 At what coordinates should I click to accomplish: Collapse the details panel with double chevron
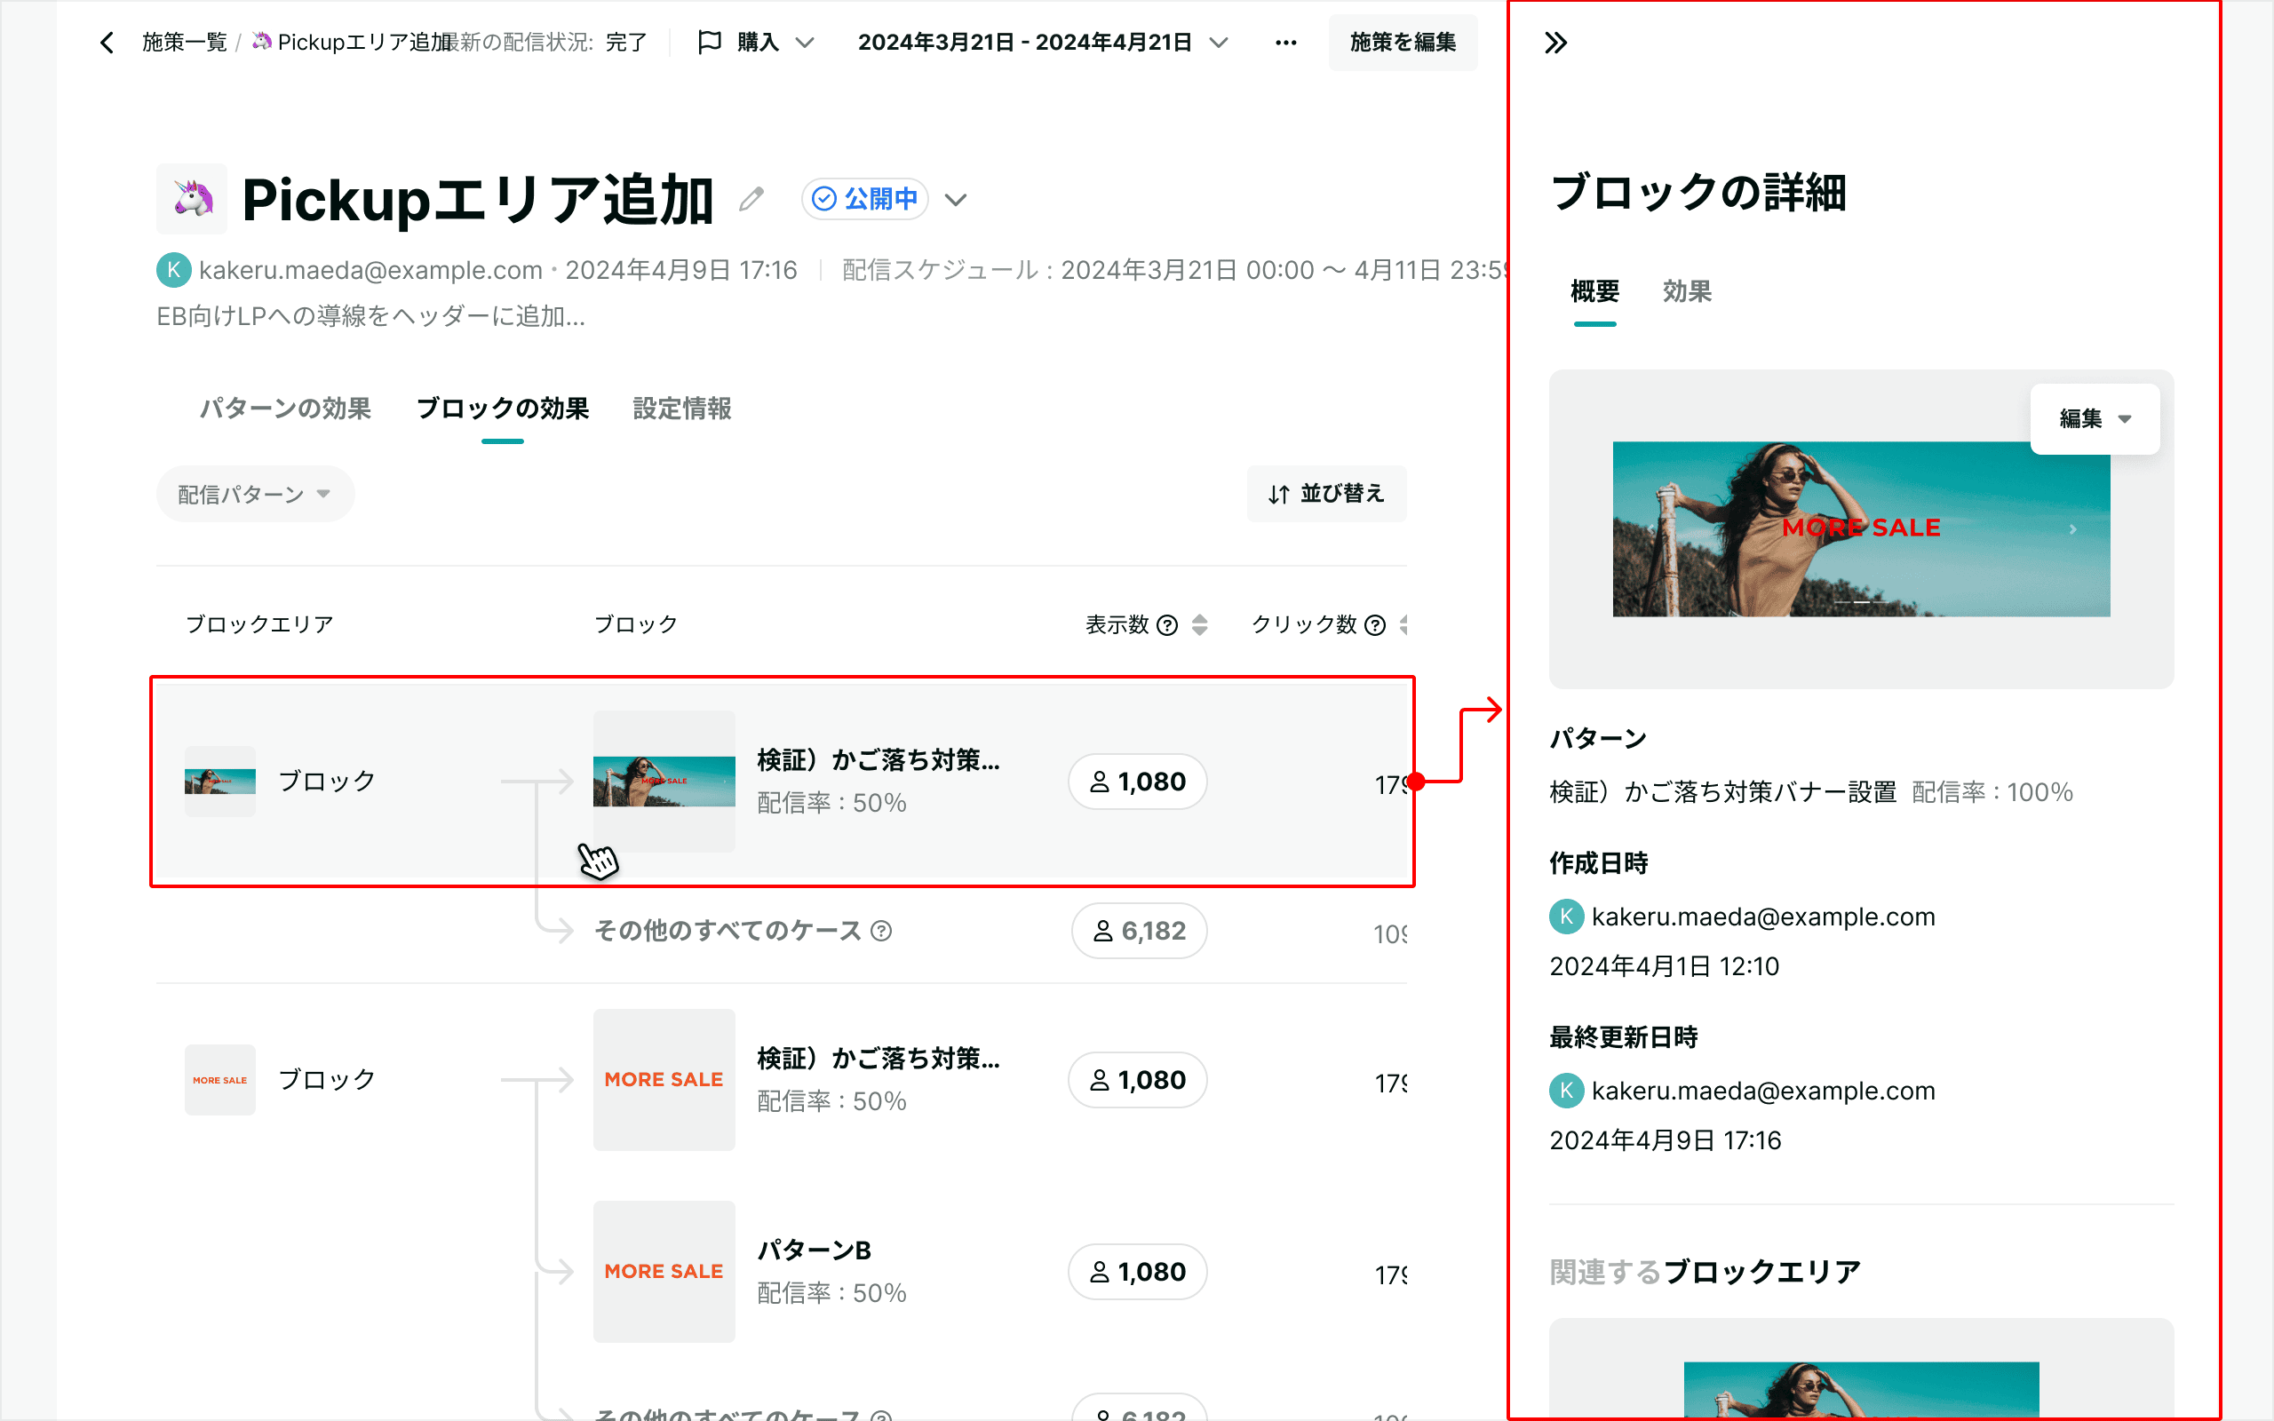[1555, 44]
